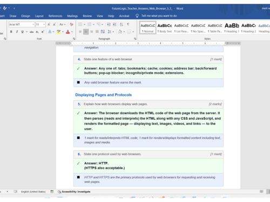Decrease the font size
Viewport: 270px width, 202px height.
point(55,24)
